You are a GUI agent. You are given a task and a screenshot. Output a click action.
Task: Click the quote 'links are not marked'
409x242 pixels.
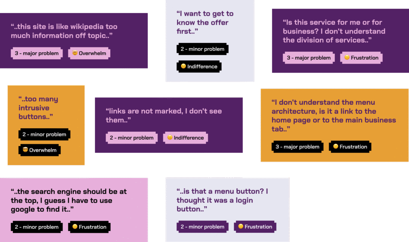164,115
